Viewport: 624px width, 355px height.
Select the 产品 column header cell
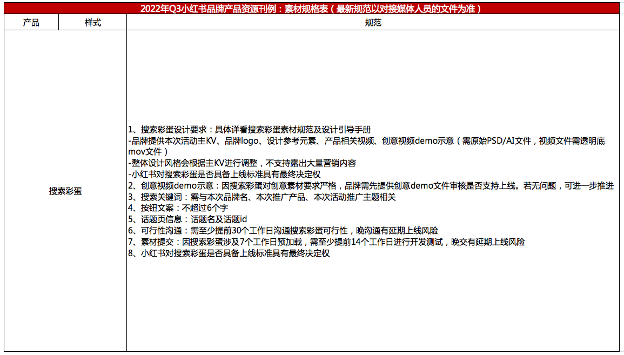pyautogui.click(x=31, y=22)
